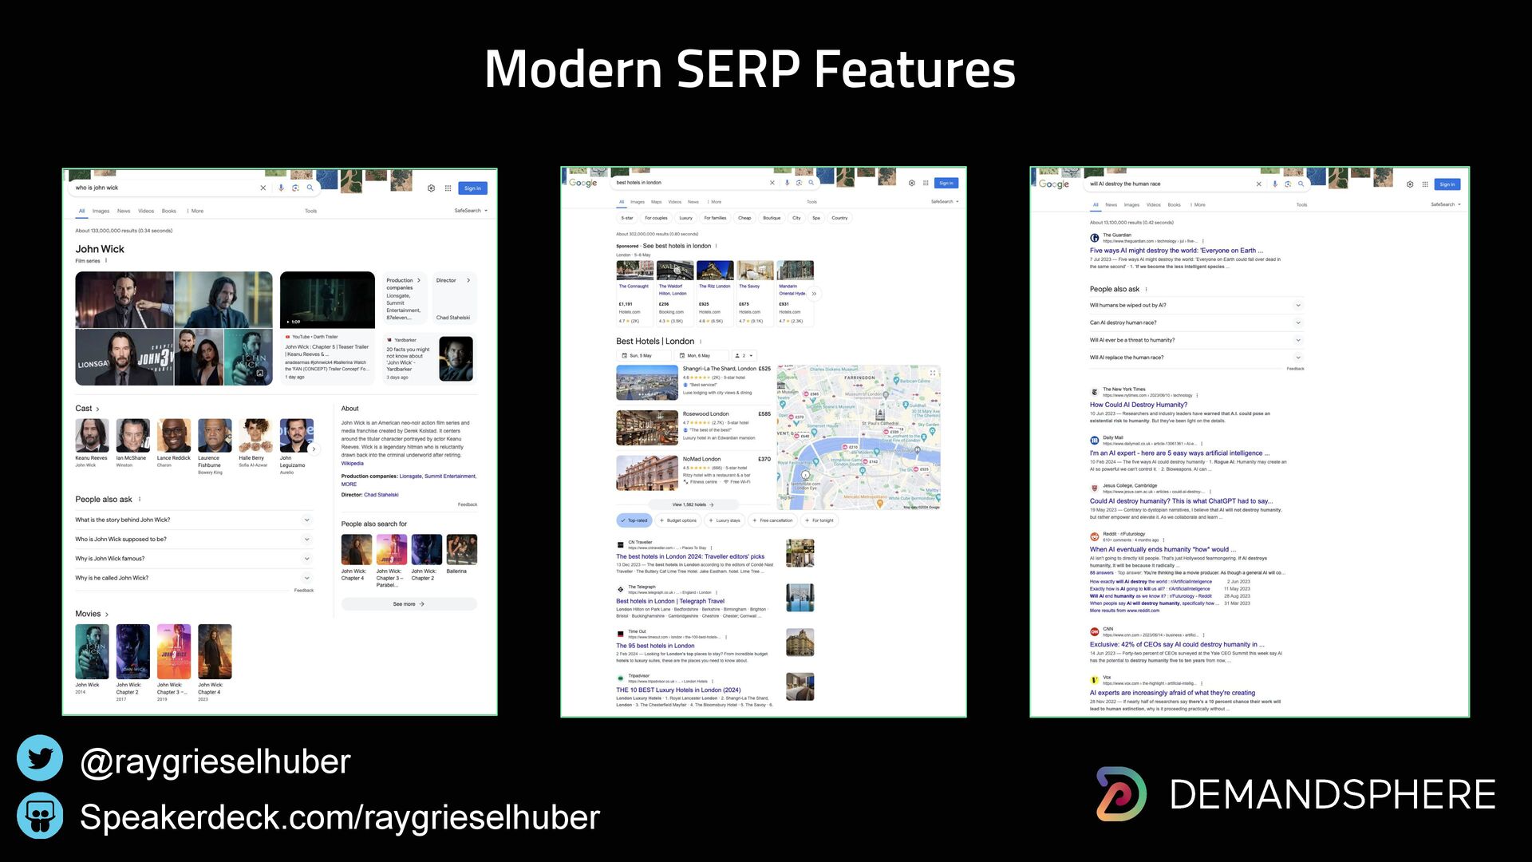The width and height of the screenshot is (1532, 862).
Task: Open settings gear in hotels search page
Action: (x=911, y=183)
